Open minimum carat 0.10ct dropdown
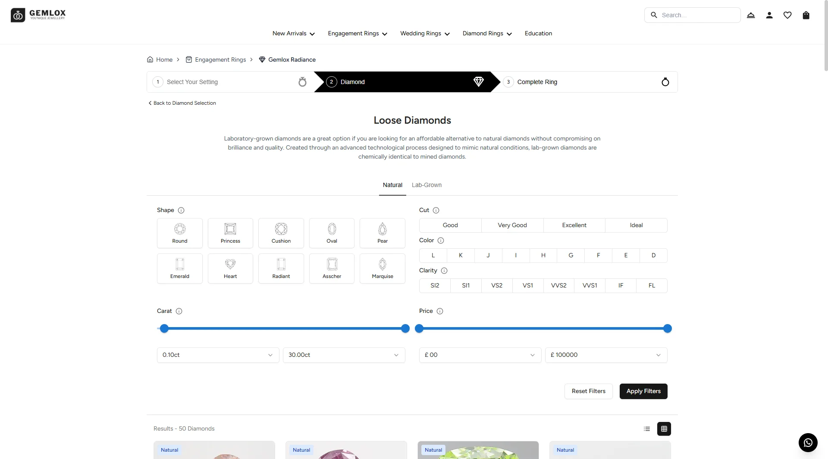 pyautogui.click(x=218, y=355)
